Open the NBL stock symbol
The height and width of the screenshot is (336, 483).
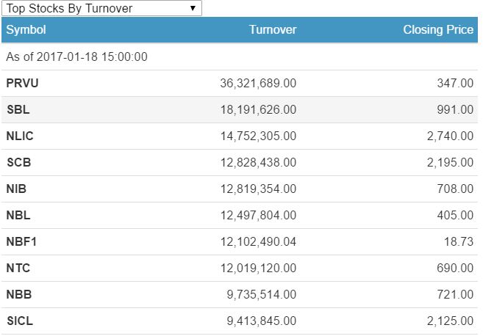(x=18, y=216)
